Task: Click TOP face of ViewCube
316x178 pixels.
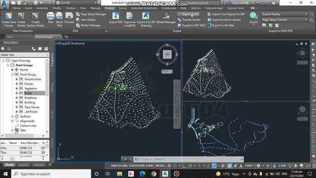Action: click(167, 54)
